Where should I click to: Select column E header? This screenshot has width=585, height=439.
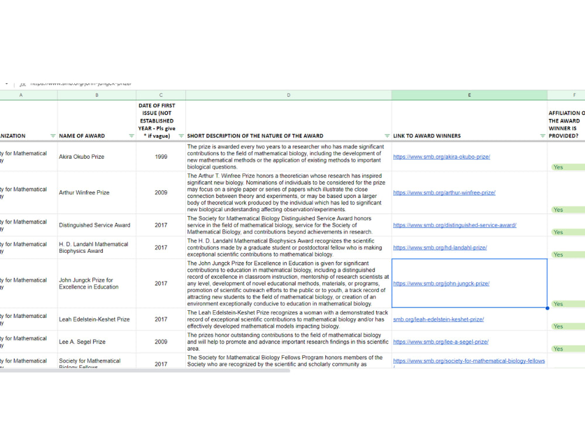pos(469,95)
